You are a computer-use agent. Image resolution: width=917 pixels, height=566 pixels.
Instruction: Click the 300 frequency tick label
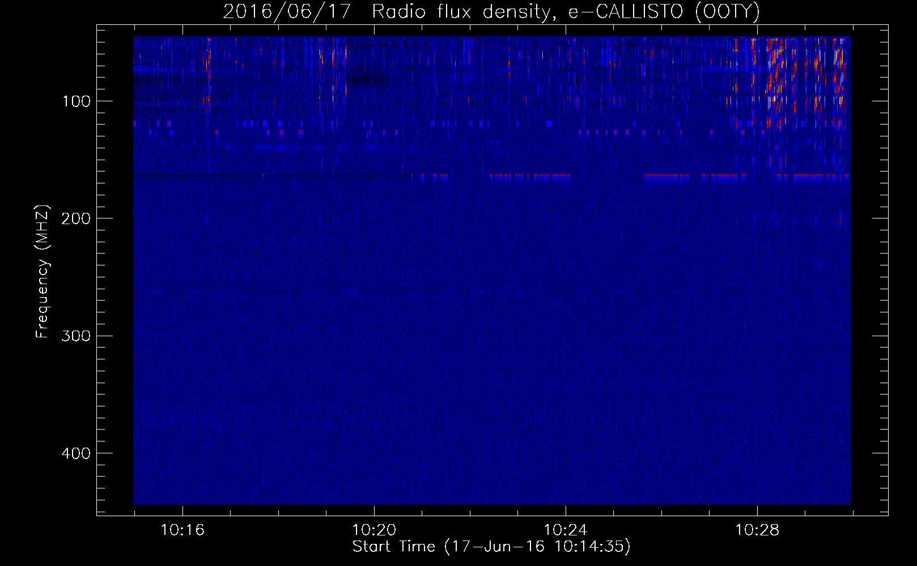[76, 336]
